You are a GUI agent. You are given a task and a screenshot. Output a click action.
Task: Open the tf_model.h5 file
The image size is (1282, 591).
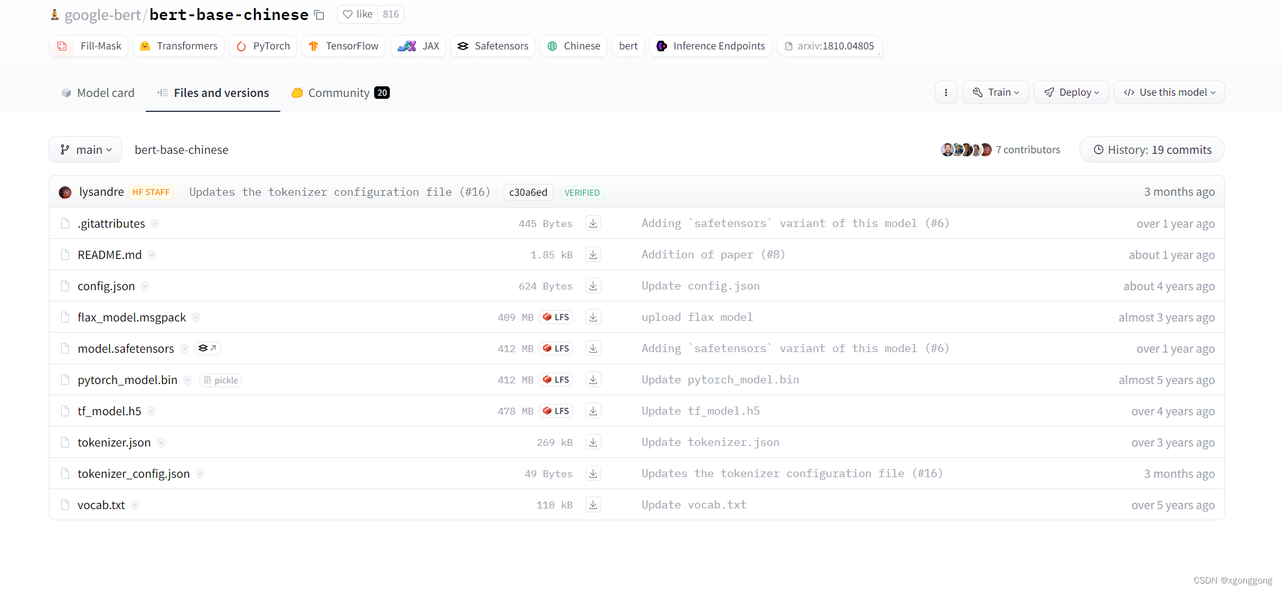(109, 412)
